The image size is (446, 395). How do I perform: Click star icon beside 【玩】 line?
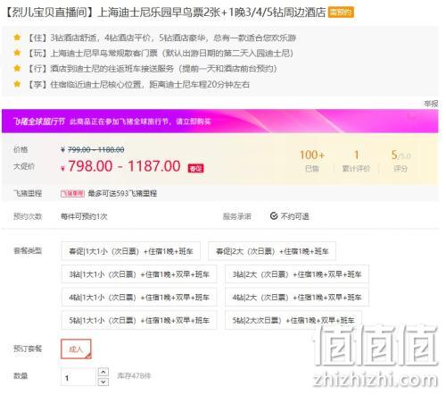pyautogui.click(x=17, y=53)
